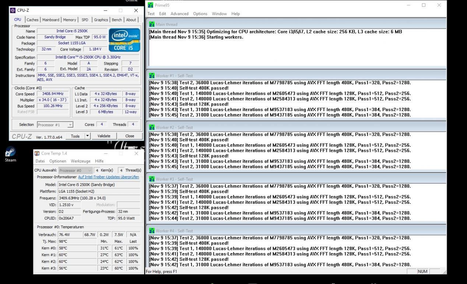Open the CPU Auswahl Prozessor #0 dropdown
The width and height of the screenshot is (467, 284).
(76, 170)
